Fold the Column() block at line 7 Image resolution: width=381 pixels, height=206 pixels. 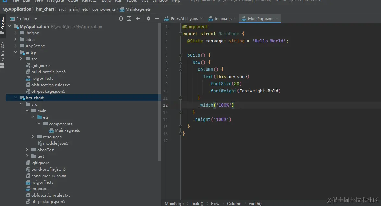pos(181,69)
